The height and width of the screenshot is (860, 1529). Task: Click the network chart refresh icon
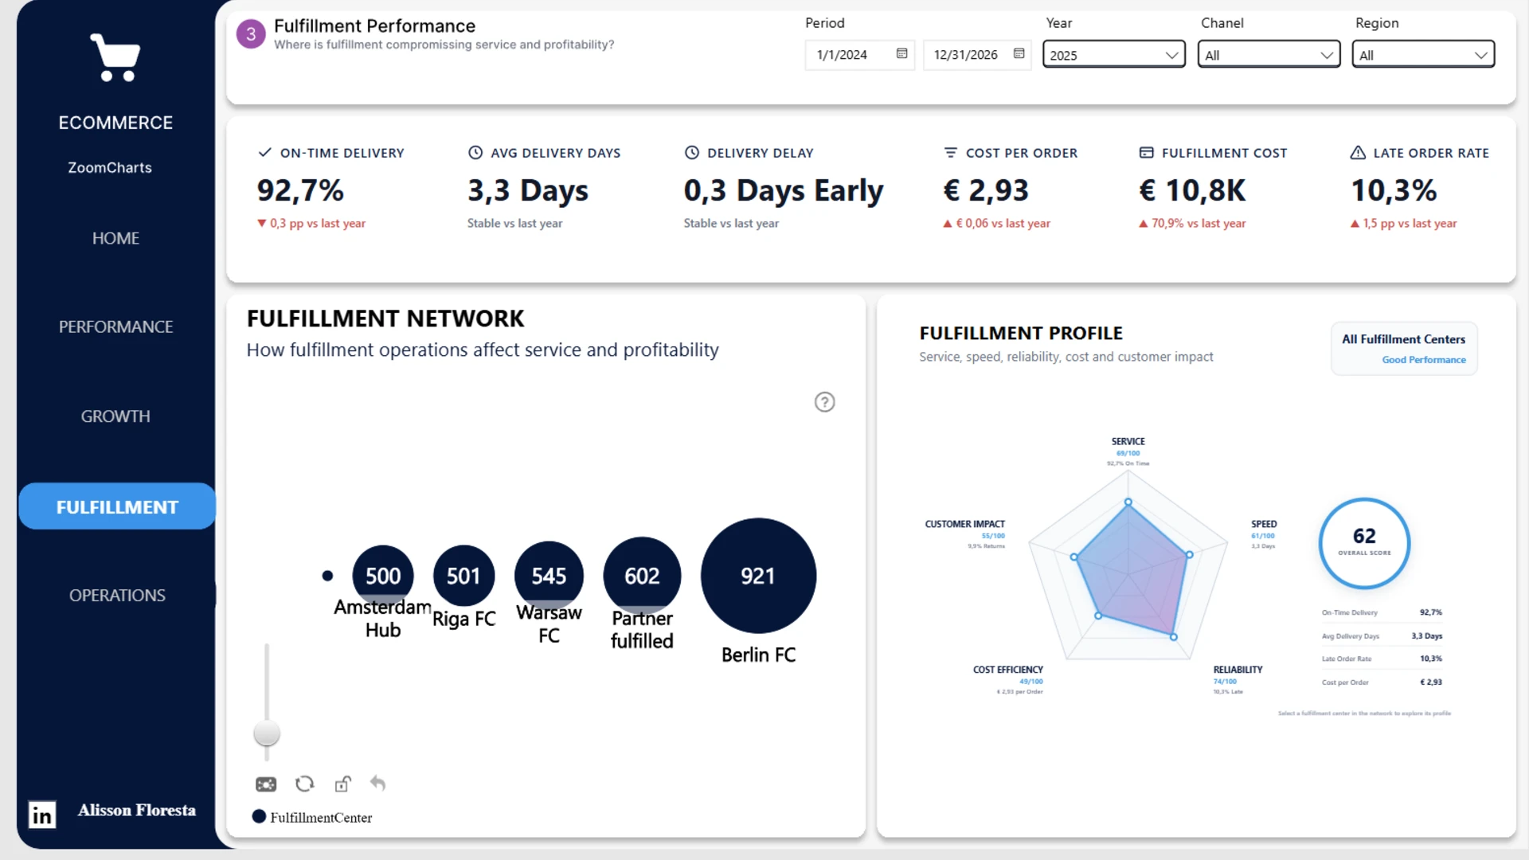click(304, 784)
